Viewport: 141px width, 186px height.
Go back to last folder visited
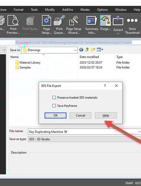(x=81, y=50)
